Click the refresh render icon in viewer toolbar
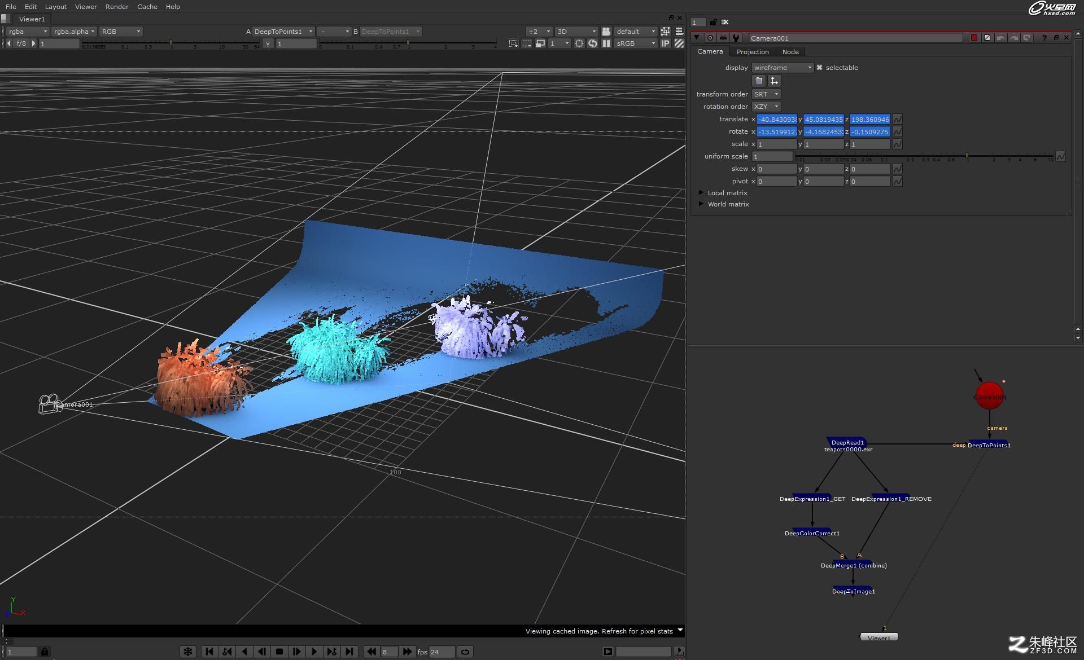This screenshot has height=660, width=1084. click(593, 43)
